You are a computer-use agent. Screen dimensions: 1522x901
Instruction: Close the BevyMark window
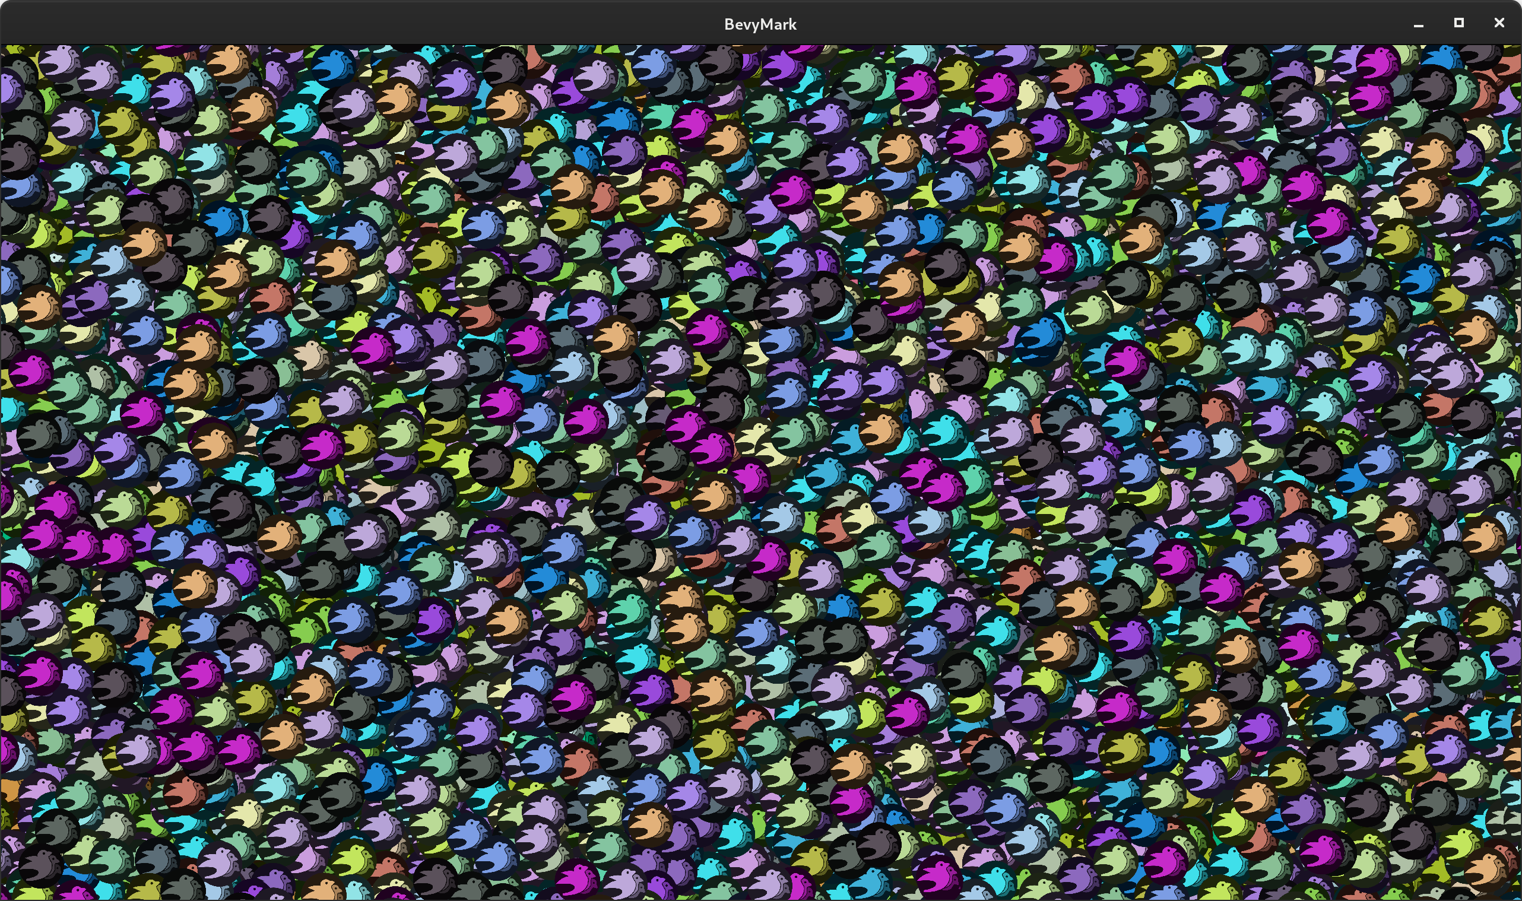(x=1499, y=23)
